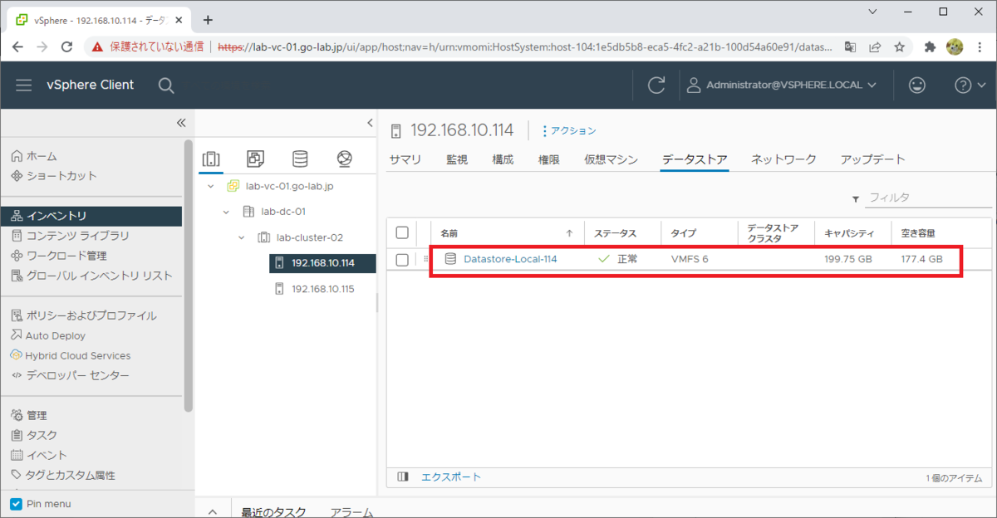Sort by タイプ column header
This screenshot has height=518, width=997.
click(x=684, y=233)
